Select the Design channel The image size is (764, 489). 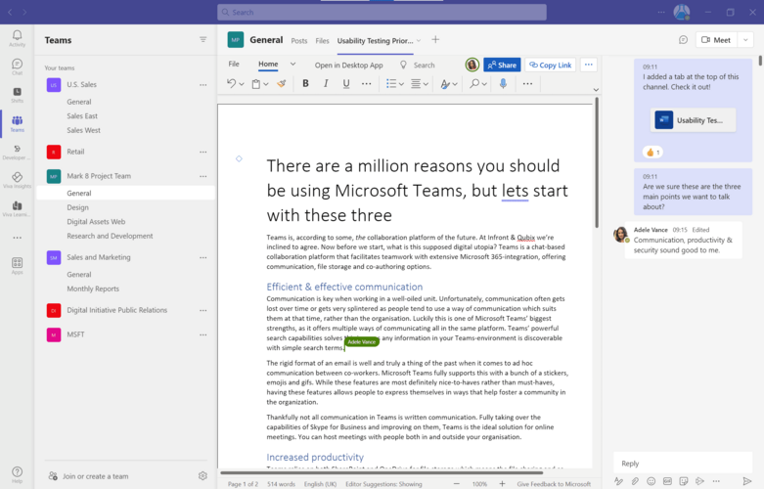point(78,207)
